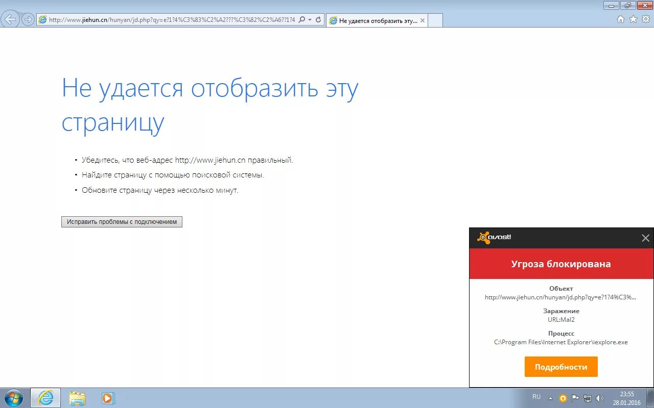
Task: Minimize the Internet Explorer window
Action: [x=611, y=5]
